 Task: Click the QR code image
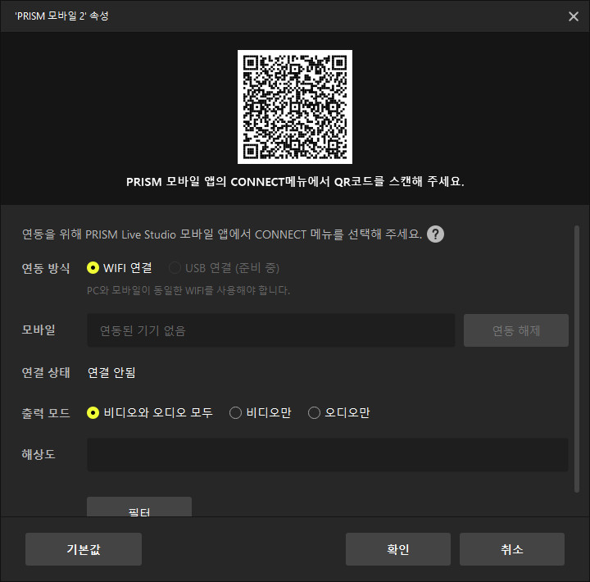pyautogui.click(x=295, y=107)
